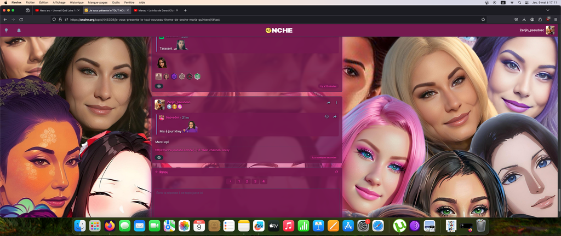Toggle reaction emoji under Merci opi post

[159, 157]
